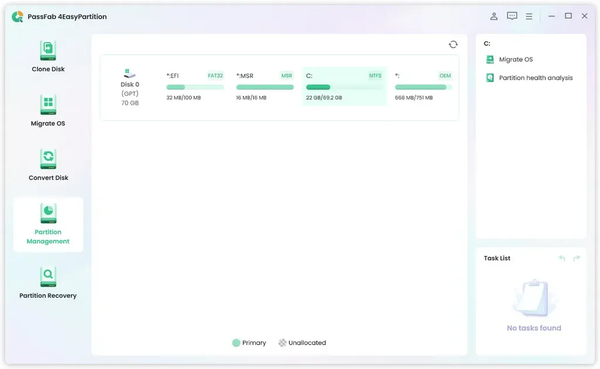Click the Primary legend color dot

(x=236, y=343)
